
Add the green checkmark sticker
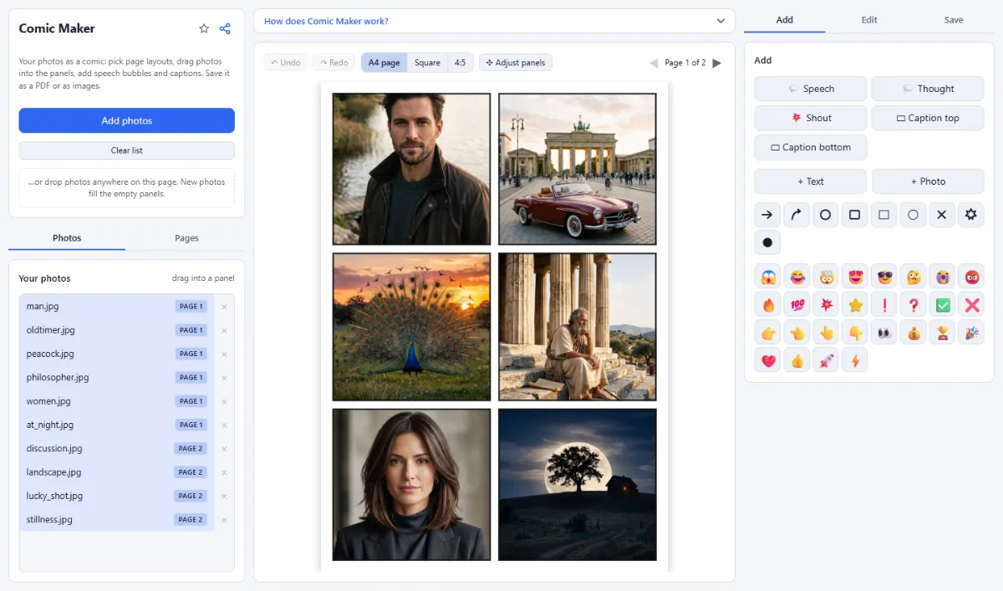(943, 305)
